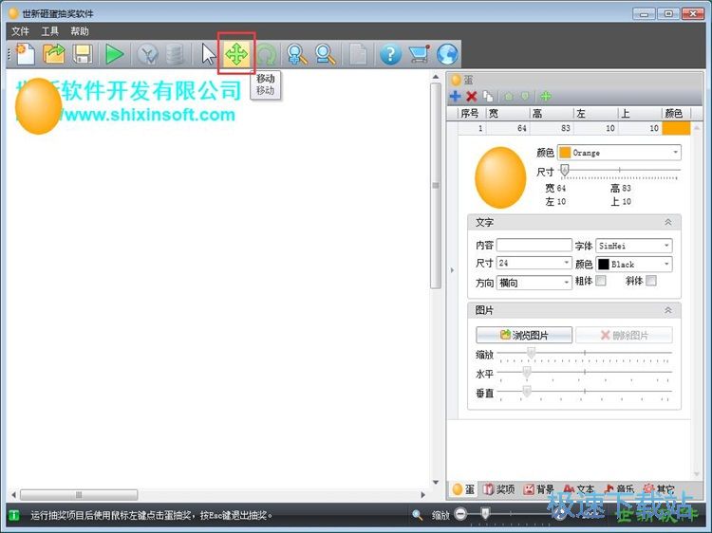Click the red X delete egg icon
The width and height of the screenshot is (712, 533).
pyautogui.click(x=471, y=96)
